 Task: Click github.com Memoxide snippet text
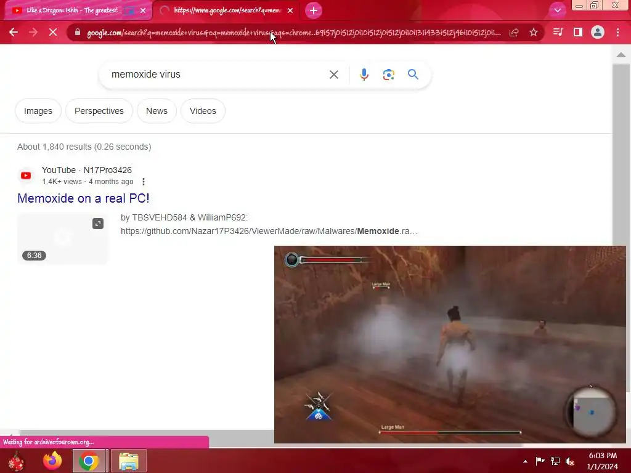(269, 232)
